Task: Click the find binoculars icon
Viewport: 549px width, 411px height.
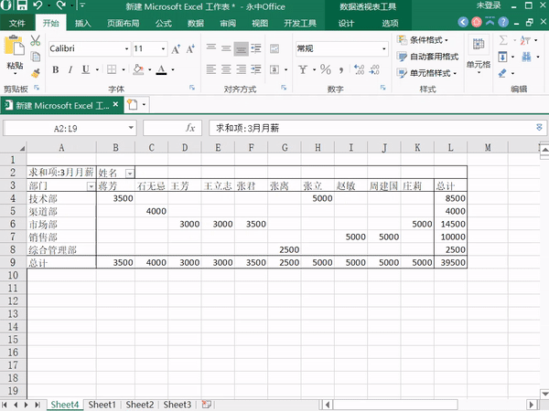Action: 526,57
